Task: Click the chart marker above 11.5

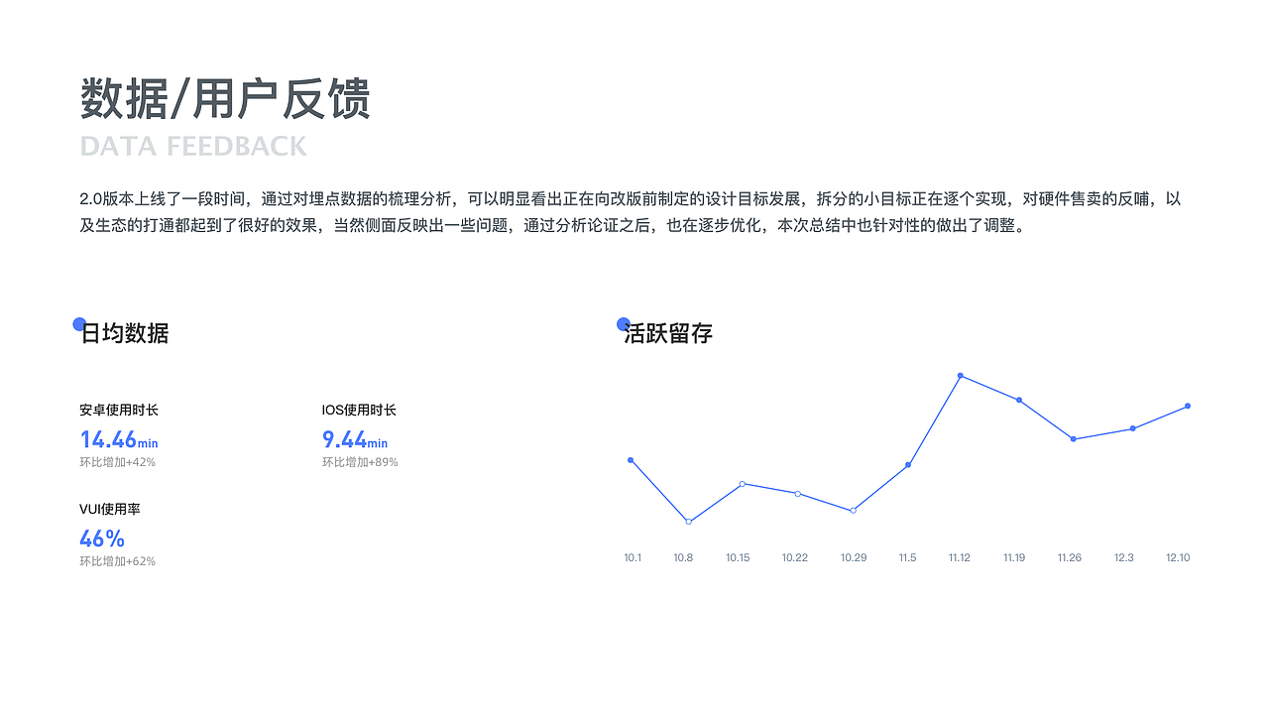Action: 905,465
